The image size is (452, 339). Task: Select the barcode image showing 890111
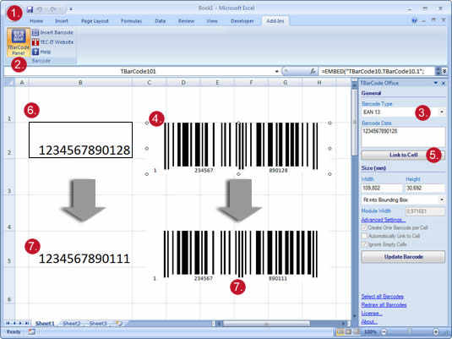click(238, 256)
